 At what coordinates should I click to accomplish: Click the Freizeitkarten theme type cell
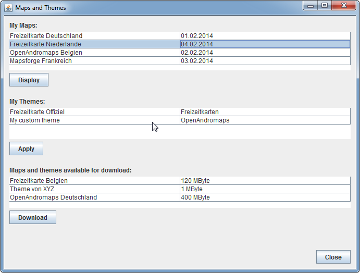click(200, 112)
